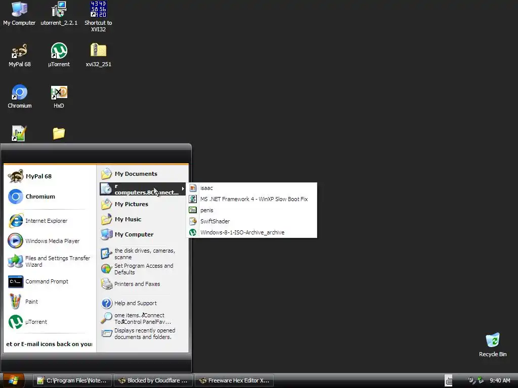The image size is (518, 388).
Task: Open MS .NET Framework 4 - WinXP Slow Boot Fix
Action: point(252,199)
